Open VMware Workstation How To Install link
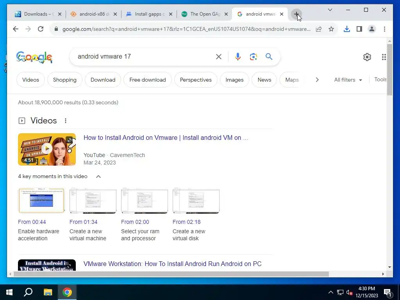 click(x=172, y=264)
